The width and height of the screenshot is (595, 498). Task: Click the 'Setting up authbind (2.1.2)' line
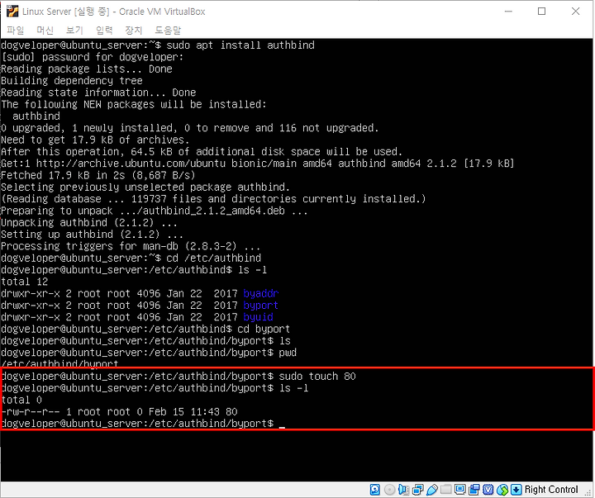pos(92,235)
